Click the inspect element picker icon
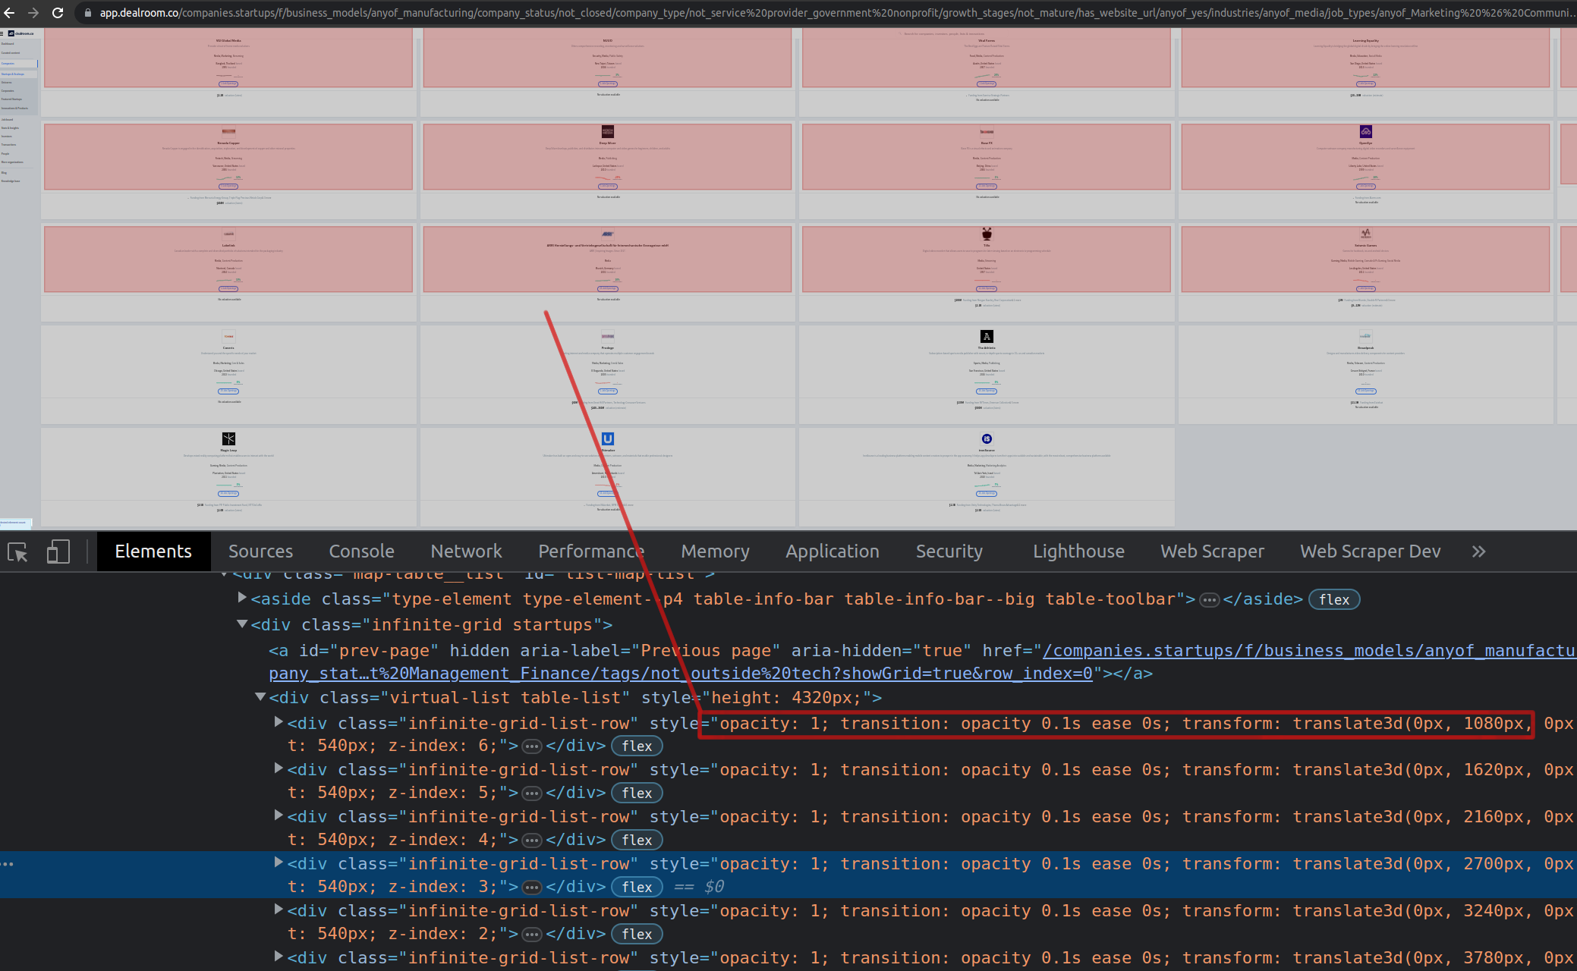Viewport: 1577px width, 971px height. [x=17, y=552]
